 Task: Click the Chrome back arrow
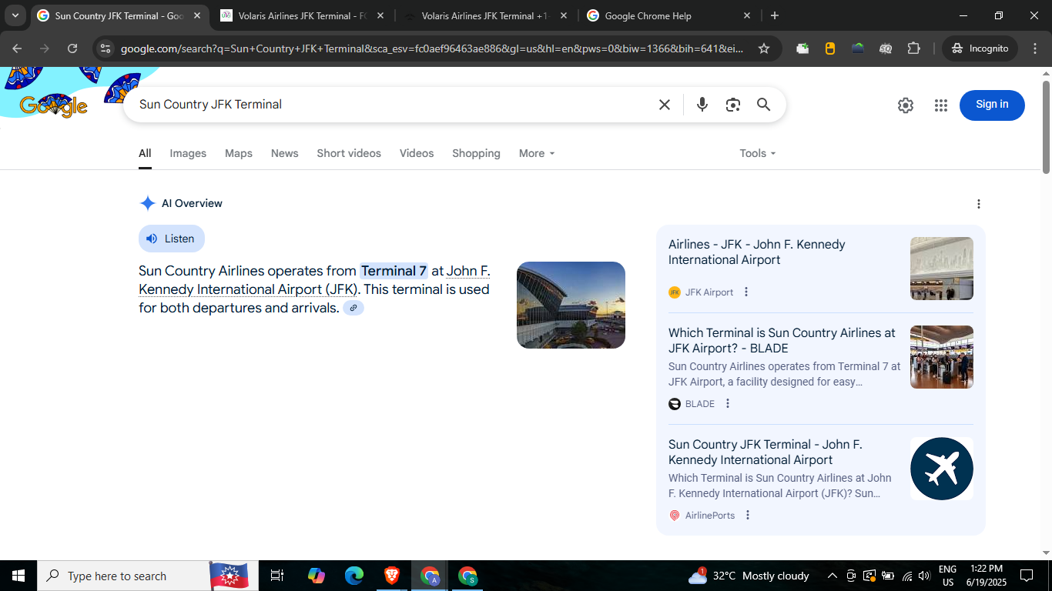[17, 48]
